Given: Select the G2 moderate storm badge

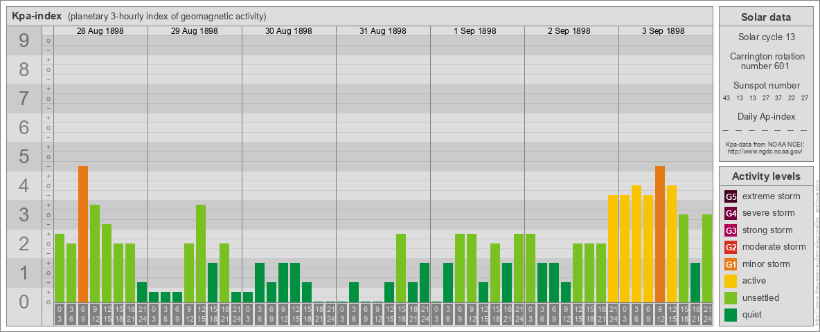Looking at the screenshot, I should pyautogui.click(x=731, y=247).
